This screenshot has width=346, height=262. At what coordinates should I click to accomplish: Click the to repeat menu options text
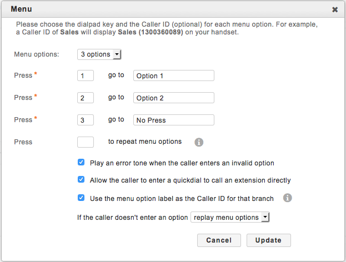145,142
